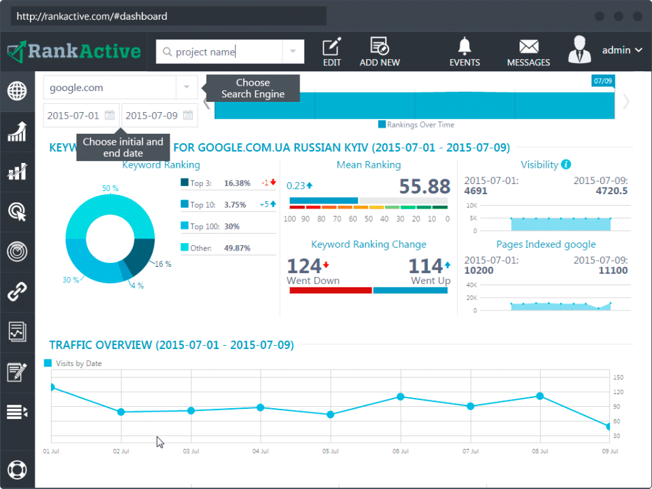Click the Other legend color swatch
Image resolution: width=652 pixels, height=489 pixels.
click(x=185, y=247)
